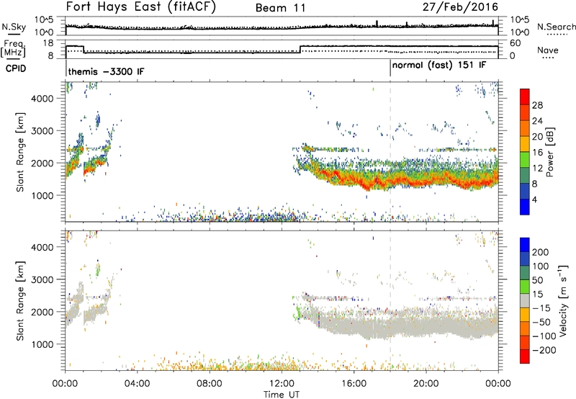576x399 pixels.
Task: Click the '10^5' label beside N.Search
Action: (x=520, y=20)
